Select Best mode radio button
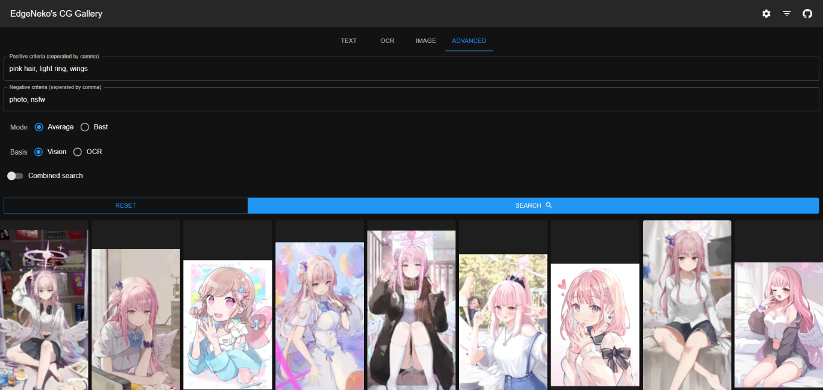The width and height of the screenshot is (823, 390). pyautogui.click(x=85, y=127)
